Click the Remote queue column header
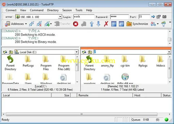This screenshot has height=124, width=174. [105, 95]
